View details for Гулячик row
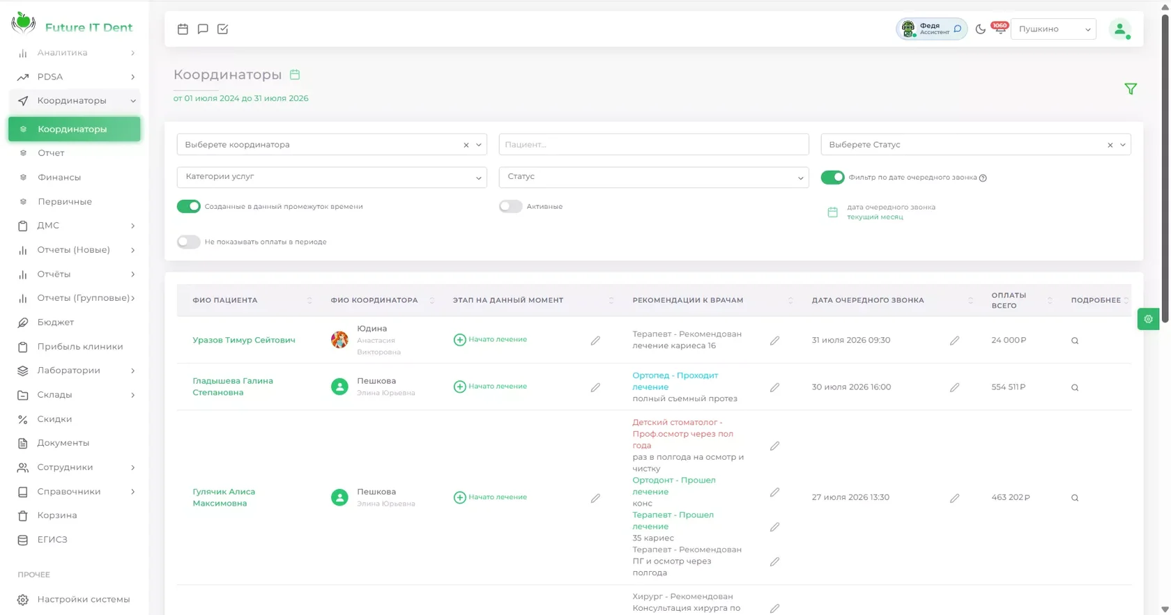1171x615 pixels. pyautogui.click(x=1075, y=498)
